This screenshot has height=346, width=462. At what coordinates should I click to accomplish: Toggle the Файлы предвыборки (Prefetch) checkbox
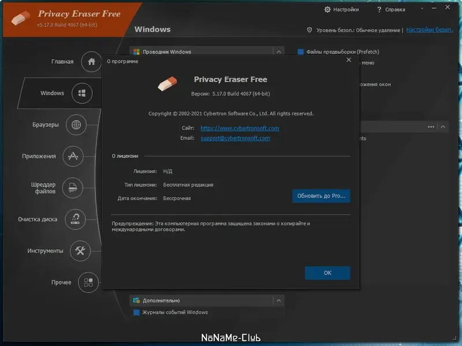[x=301, y=51]
